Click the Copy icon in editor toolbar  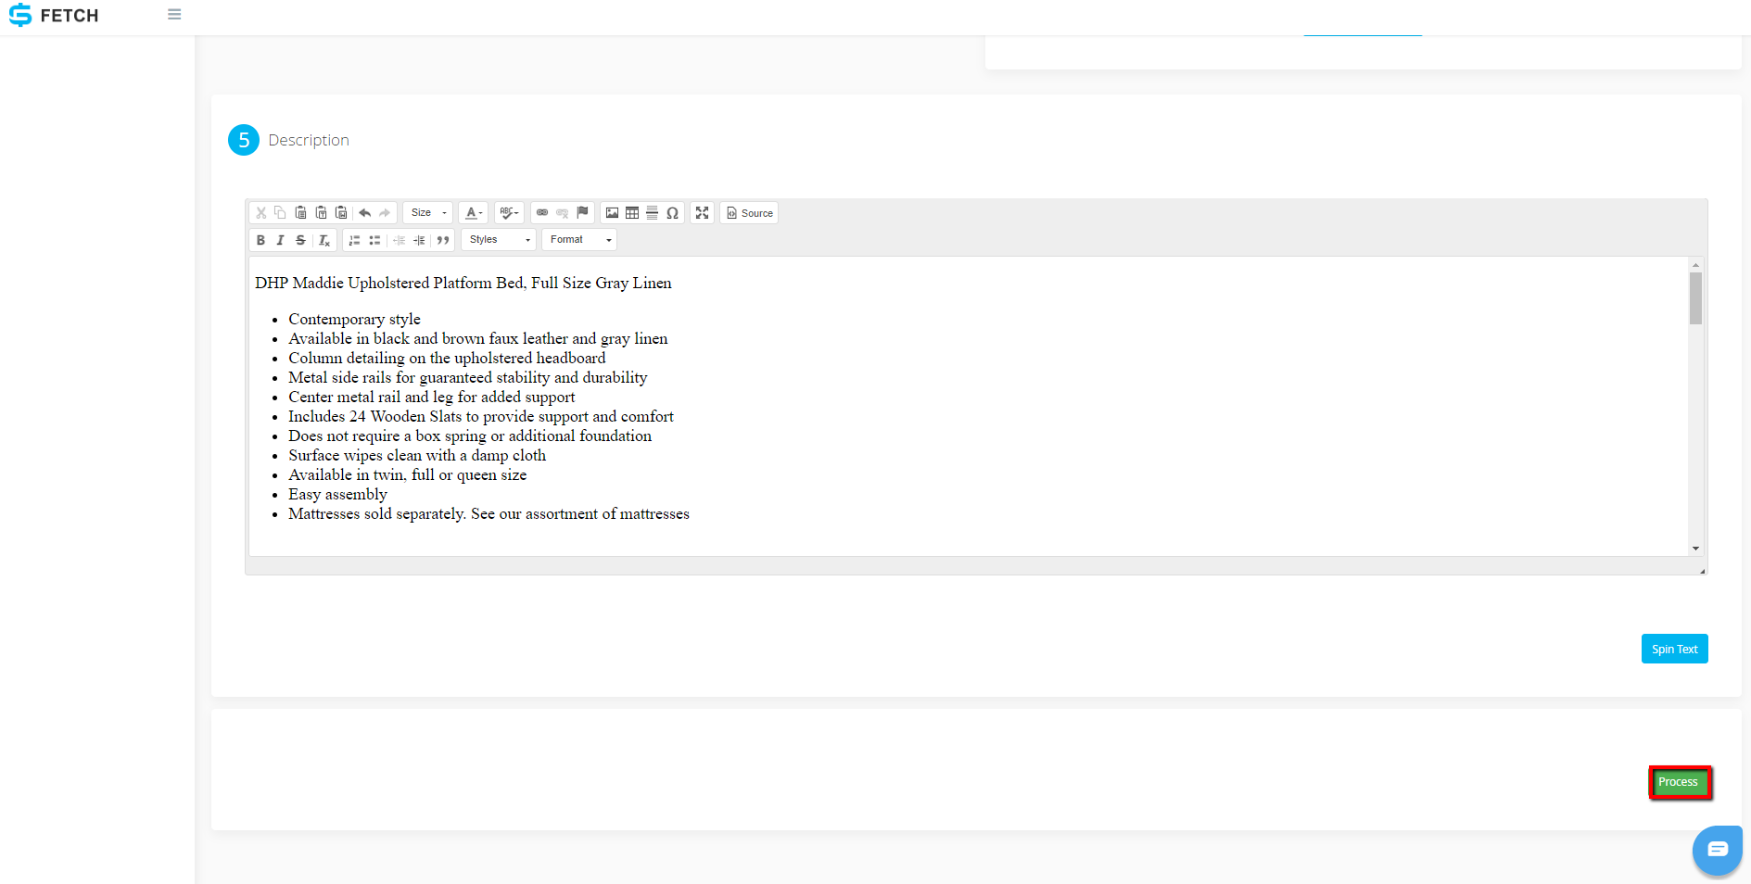click(280, 213)
